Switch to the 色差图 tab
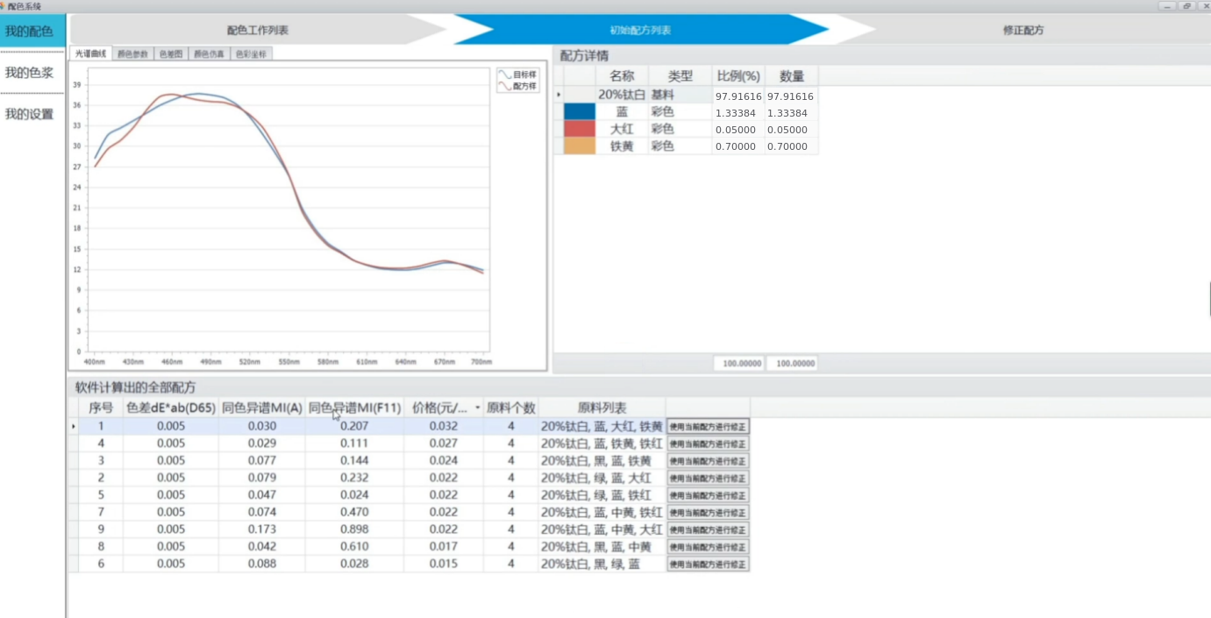 tap(171, 53)
